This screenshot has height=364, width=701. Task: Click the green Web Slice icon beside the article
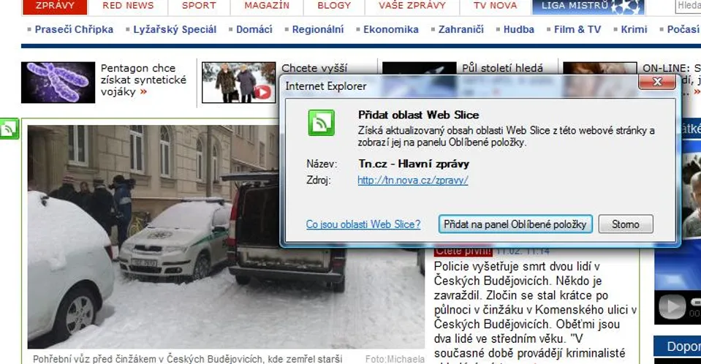(9, 129)
